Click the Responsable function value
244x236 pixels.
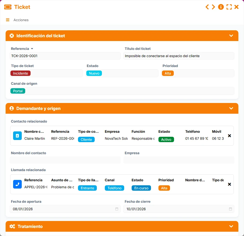tap(143, 139)
